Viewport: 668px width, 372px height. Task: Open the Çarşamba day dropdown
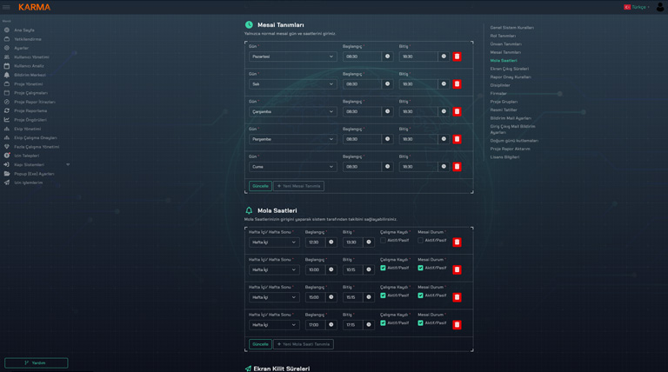coord(292,112)
